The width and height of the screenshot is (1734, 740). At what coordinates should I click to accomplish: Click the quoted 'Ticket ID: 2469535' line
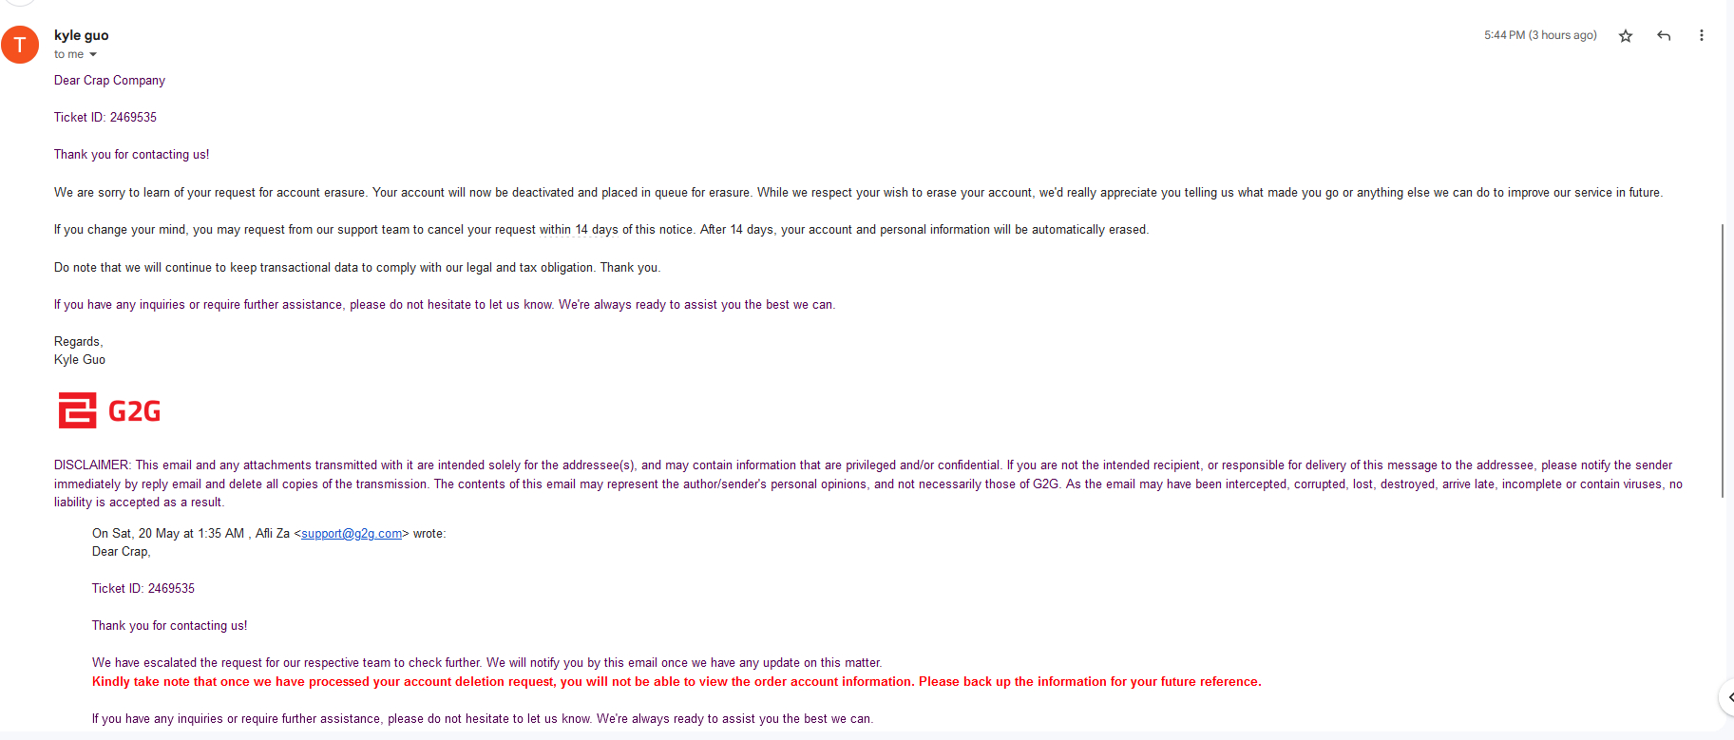coord(143,589)
